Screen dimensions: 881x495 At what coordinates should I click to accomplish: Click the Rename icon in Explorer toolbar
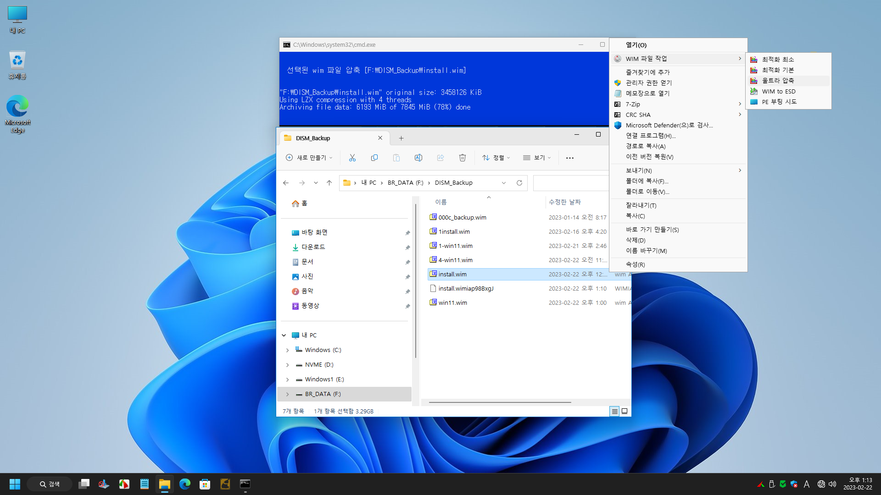(418, 158)
